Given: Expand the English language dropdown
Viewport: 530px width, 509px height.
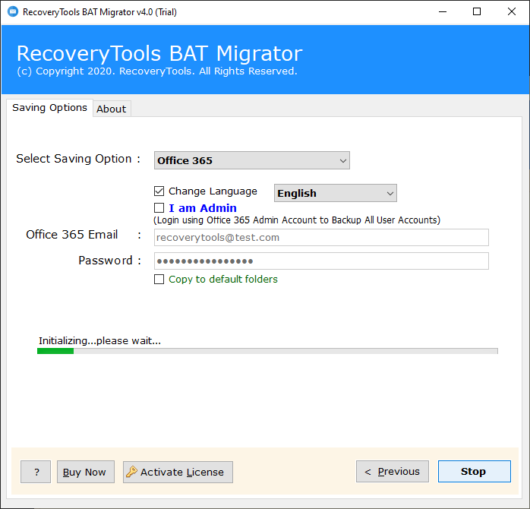Looking at the screenshot, I should tap(336, 193).
